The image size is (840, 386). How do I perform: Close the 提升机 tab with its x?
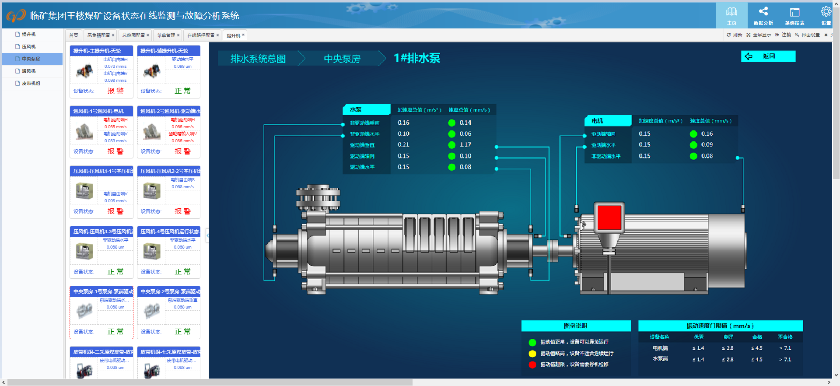[243, 35]
